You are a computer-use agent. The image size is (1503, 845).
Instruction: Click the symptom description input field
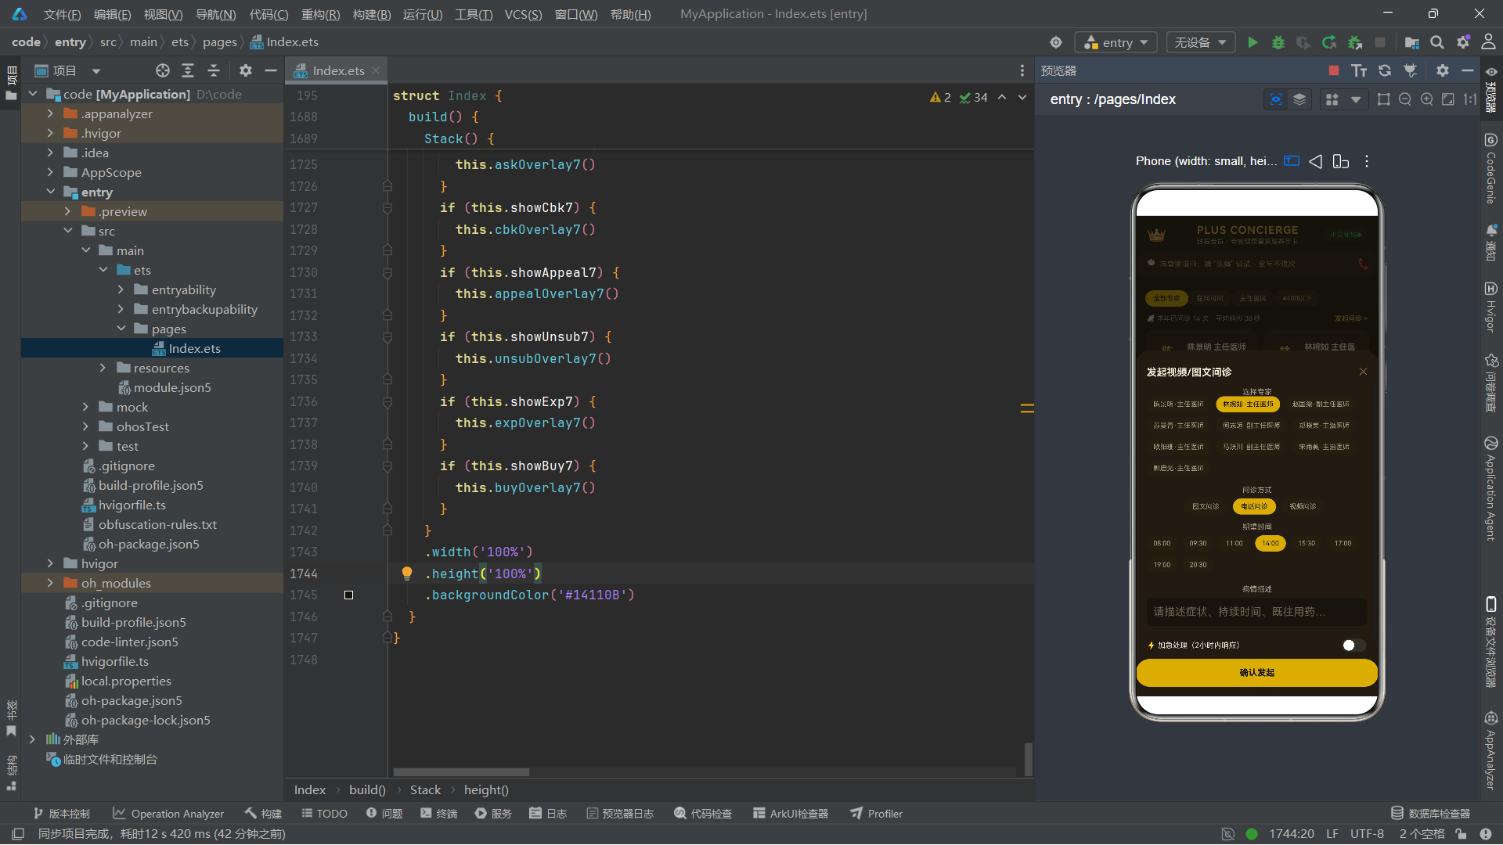pos(1256,612)
